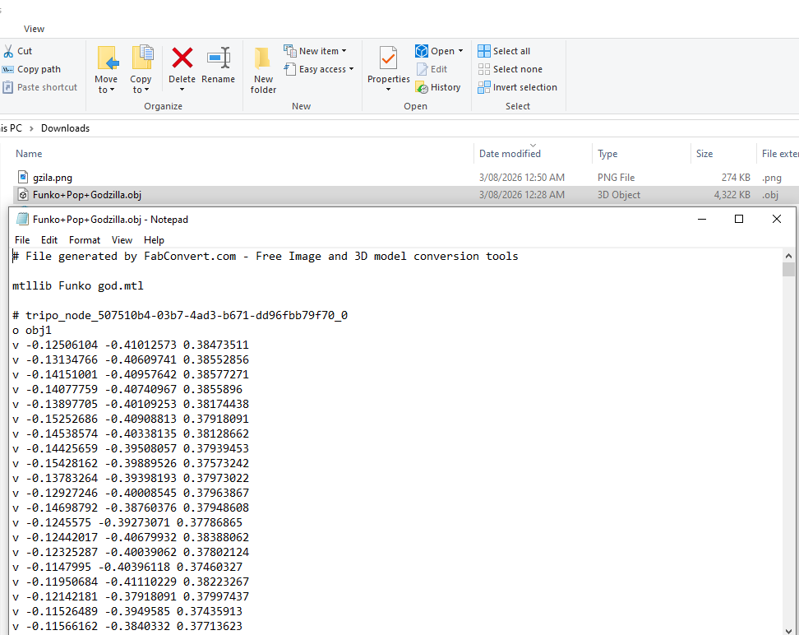Screen dimensions: 799x635
Task: Expand the Move to dropdown arrow
Action: coord(112,90)
